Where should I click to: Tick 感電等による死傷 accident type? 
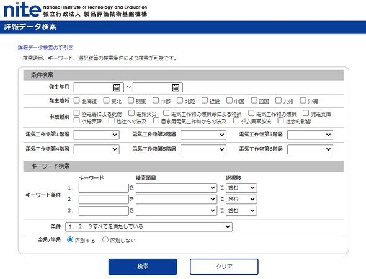[76, 113]
